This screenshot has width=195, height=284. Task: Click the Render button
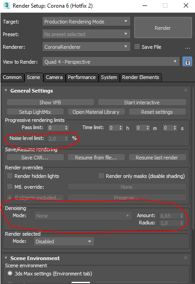tap(163, 28)
